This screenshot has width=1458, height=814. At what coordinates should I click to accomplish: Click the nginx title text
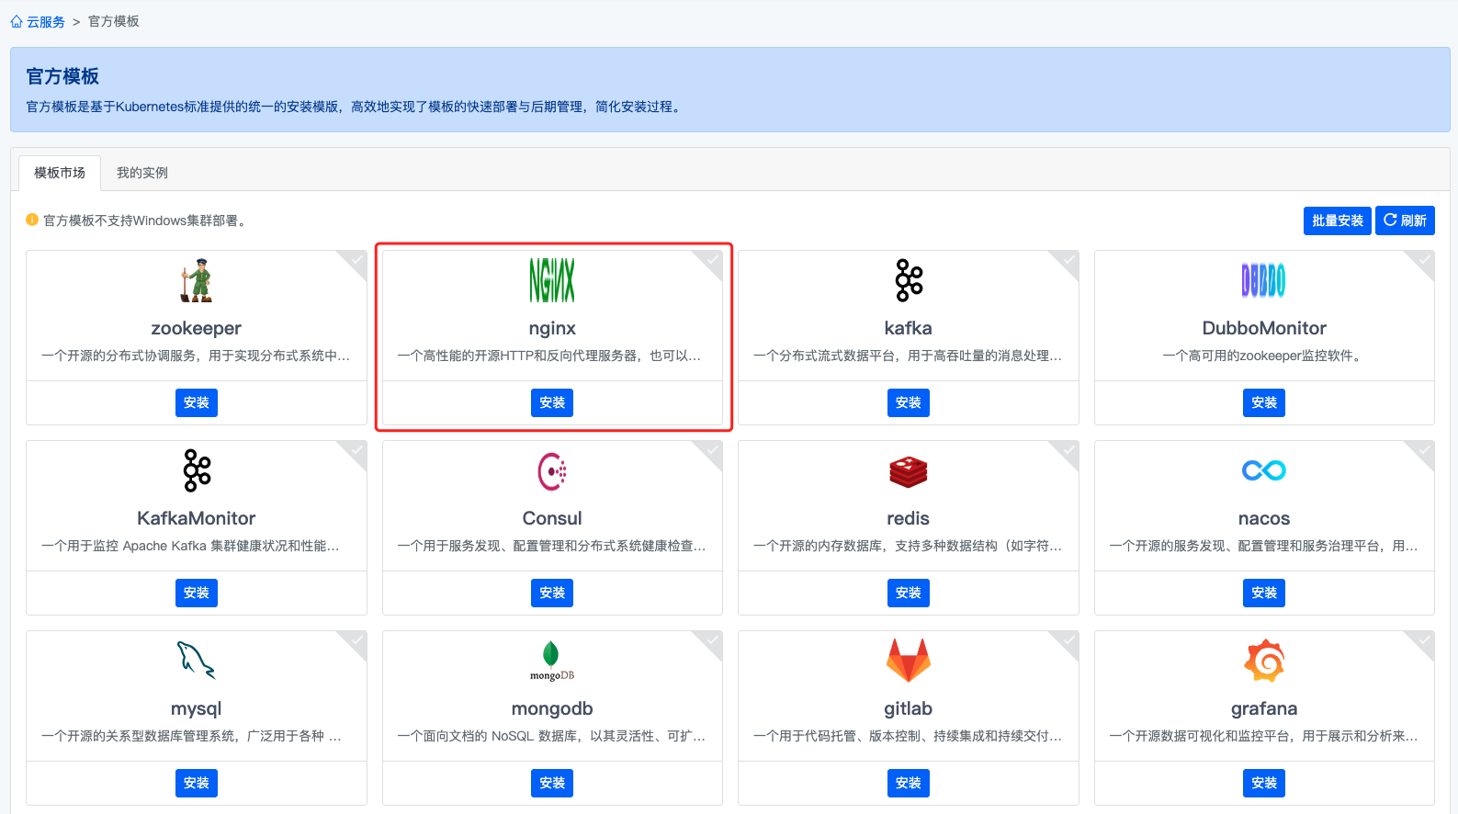coord(552,328)
